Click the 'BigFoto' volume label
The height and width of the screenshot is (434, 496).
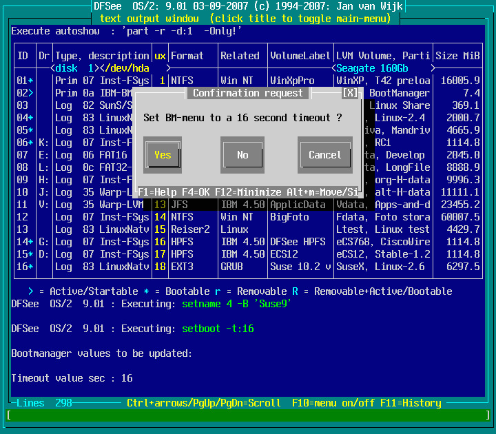(289, 217)
